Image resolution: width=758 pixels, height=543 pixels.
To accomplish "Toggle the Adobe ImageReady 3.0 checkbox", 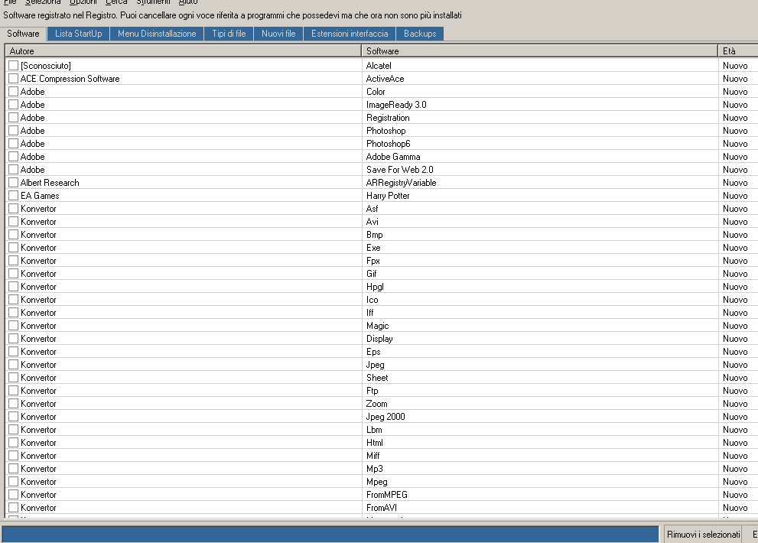I will [x=13, y=105].
